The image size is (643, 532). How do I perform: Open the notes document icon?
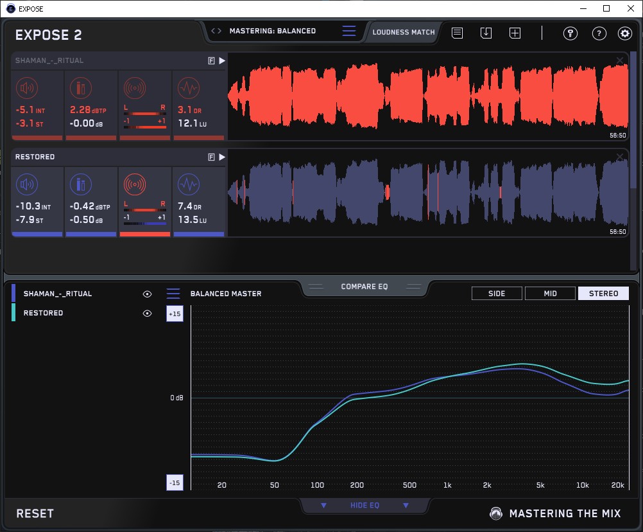(x=457, y=33)
